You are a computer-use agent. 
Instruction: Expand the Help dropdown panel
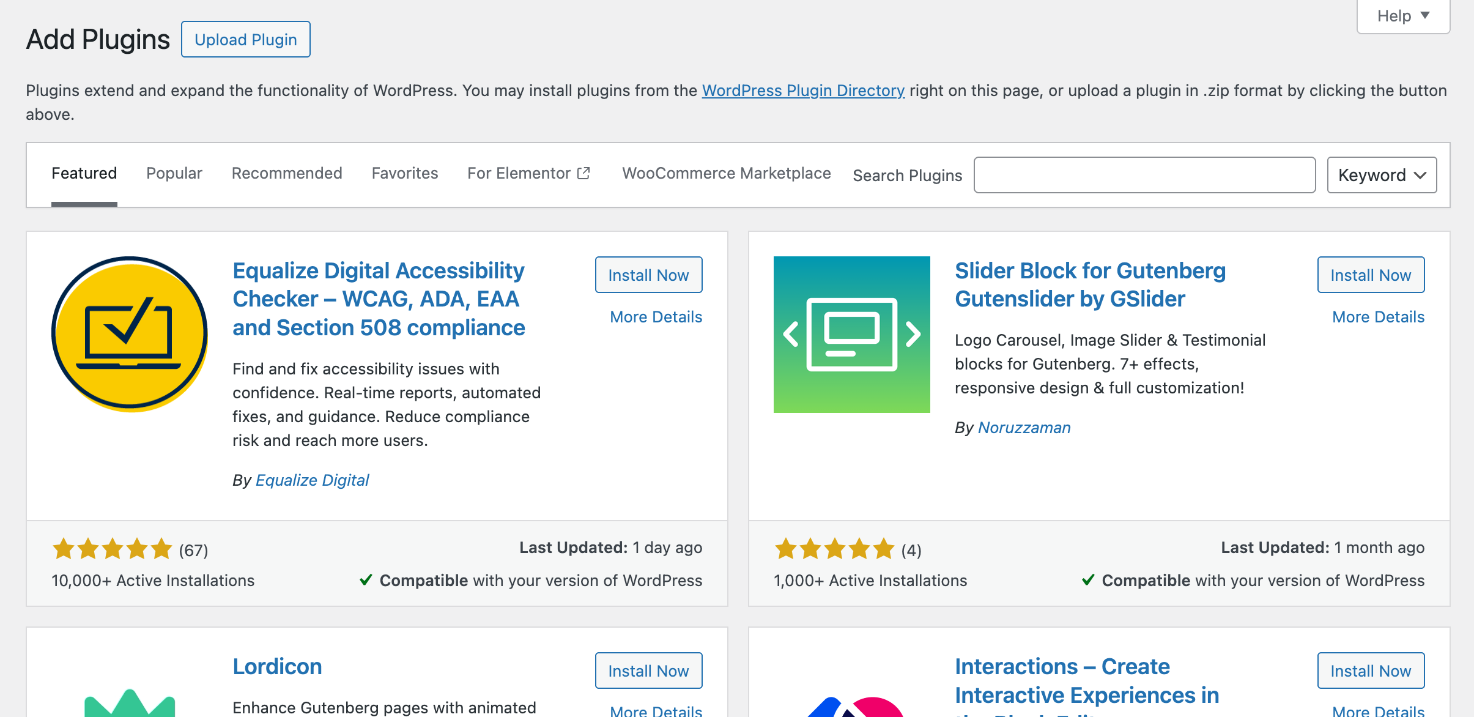(x=1403, y=16)
